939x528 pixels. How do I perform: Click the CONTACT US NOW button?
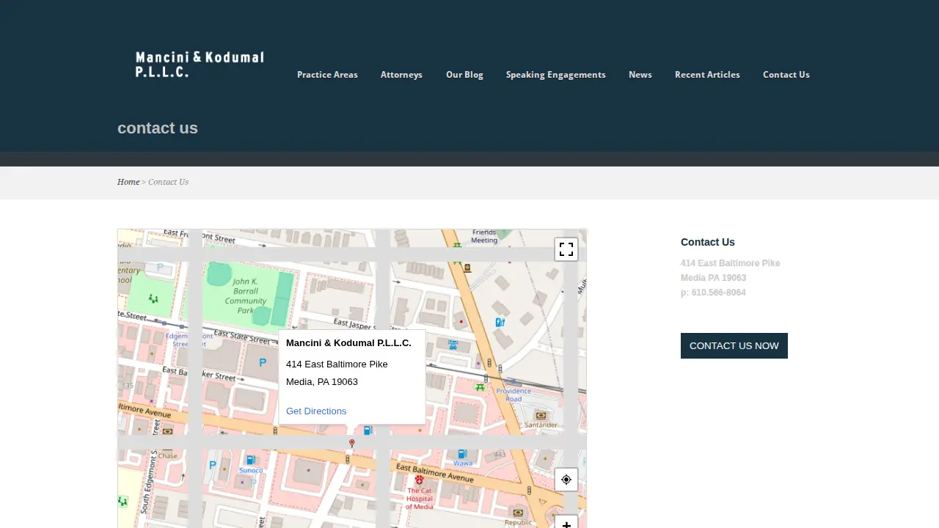734,345
